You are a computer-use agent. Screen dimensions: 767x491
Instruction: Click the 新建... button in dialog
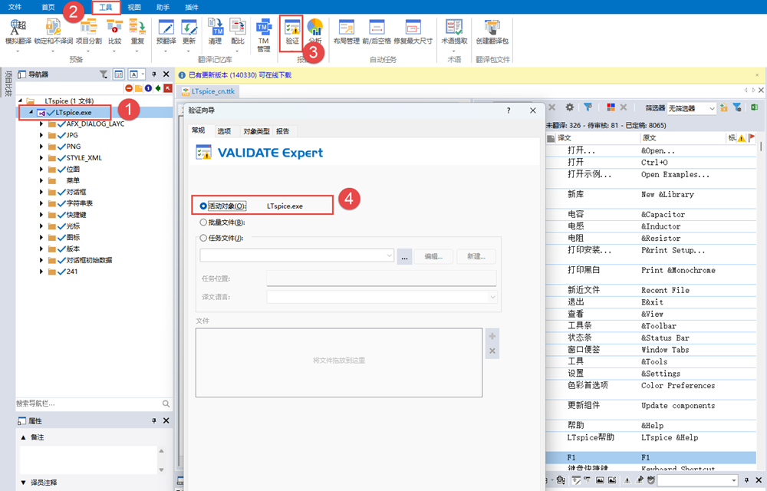476,256
